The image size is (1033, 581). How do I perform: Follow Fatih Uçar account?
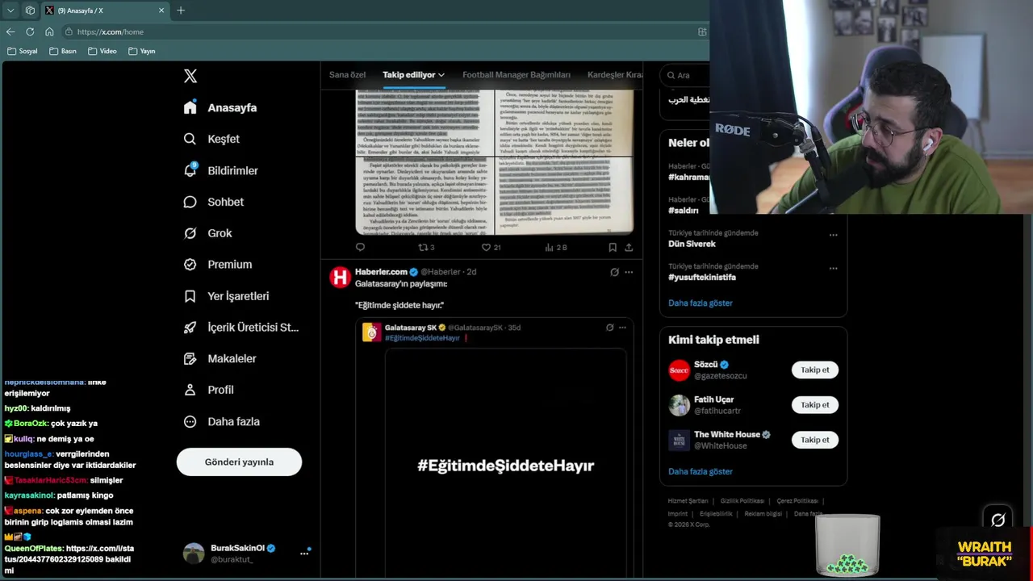pos(814,405)
